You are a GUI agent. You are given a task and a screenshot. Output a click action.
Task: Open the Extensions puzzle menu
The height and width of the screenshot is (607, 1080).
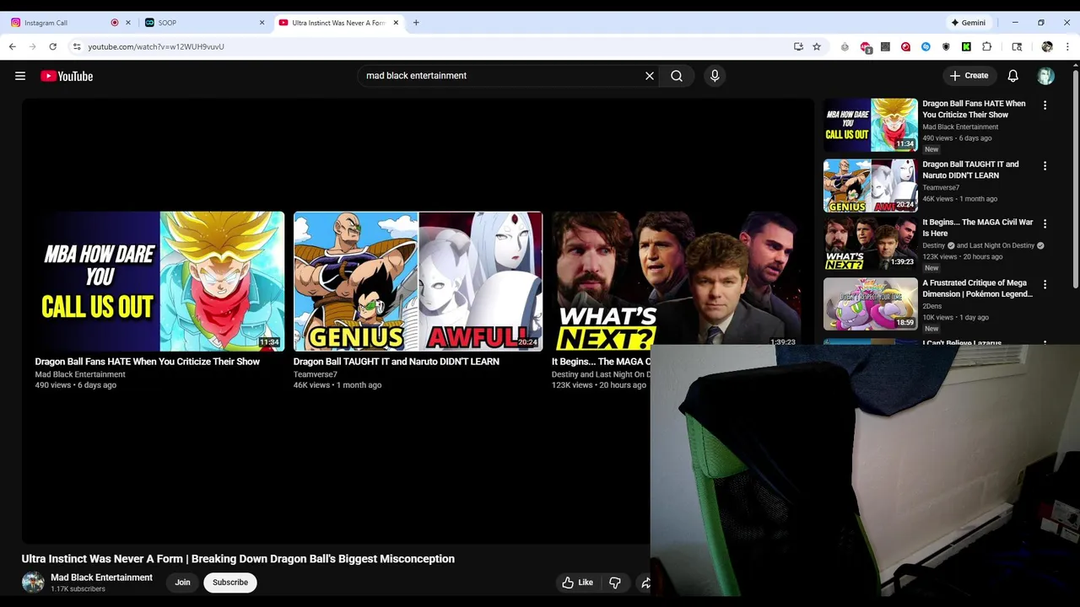coord(986,46)
